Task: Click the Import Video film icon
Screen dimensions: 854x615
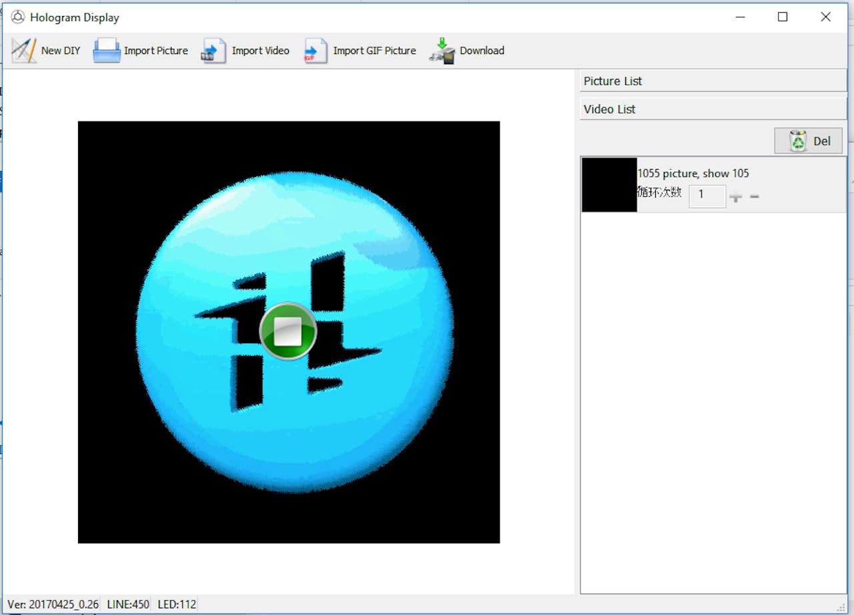Action: pos(212,50)
